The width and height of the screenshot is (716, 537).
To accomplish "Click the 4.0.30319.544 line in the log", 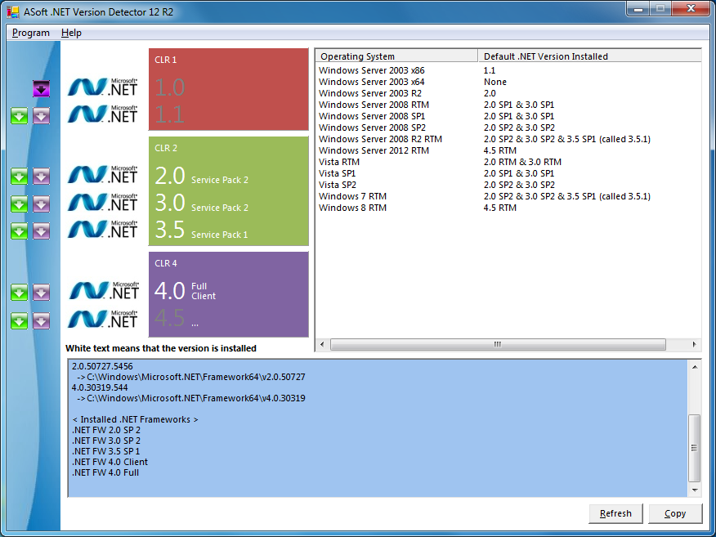I will tap(100, 387).
